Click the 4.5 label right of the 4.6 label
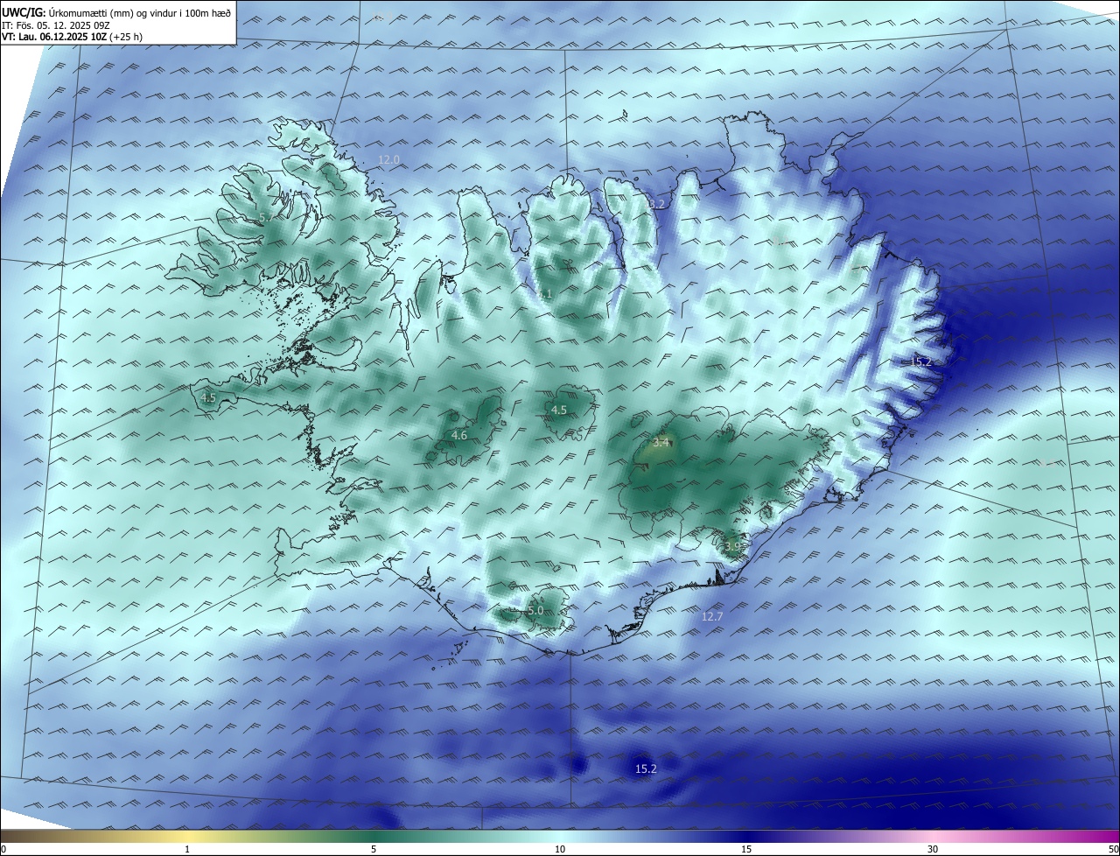The image size is (1120, 856). pyautogui.click(x=558, y=410)
